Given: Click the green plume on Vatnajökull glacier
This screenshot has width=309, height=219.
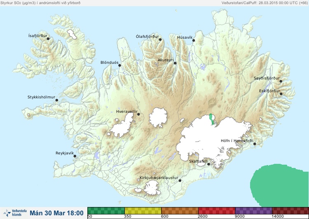Looking at the screenshot, I should coord(211,119).
